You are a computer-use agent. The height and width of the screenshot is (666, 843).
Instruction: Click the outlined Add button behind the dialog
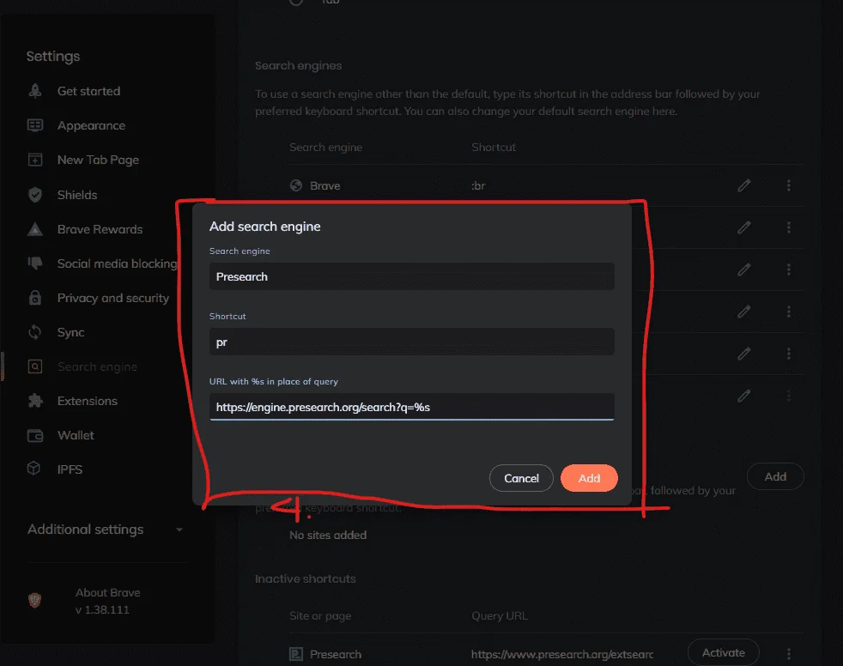pyautogui.click(x=775, y=476)
